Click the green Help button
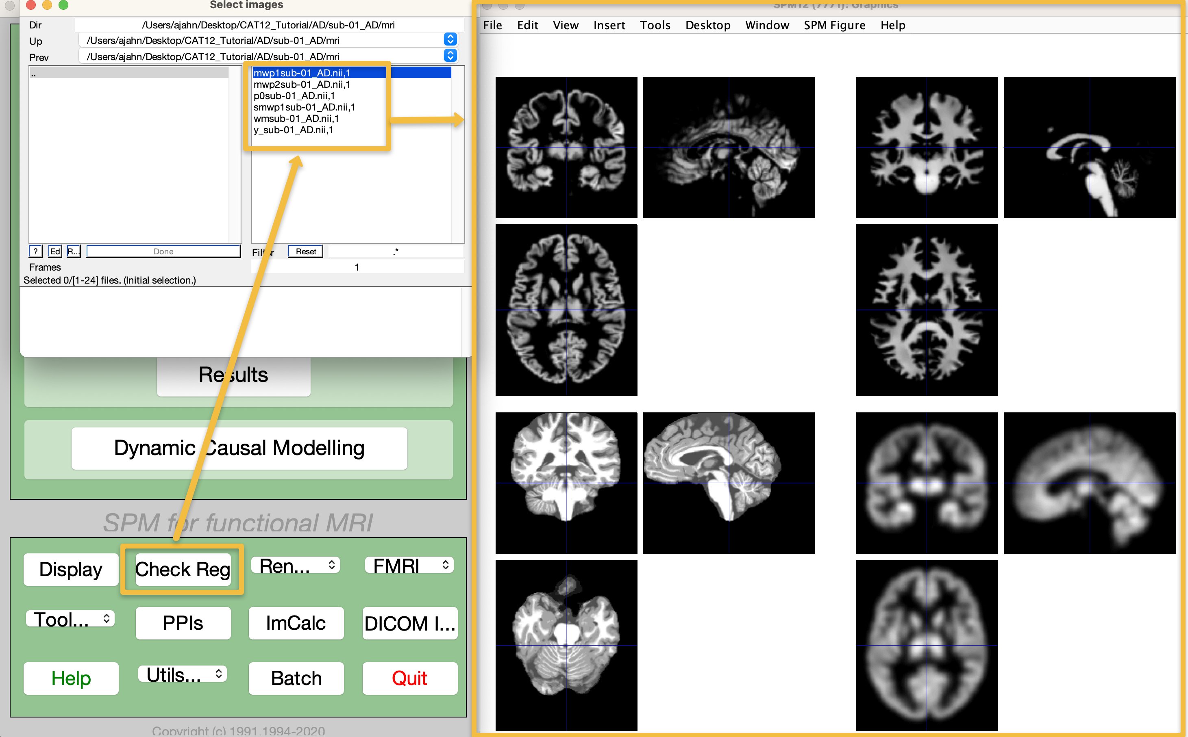 (71, 678)
